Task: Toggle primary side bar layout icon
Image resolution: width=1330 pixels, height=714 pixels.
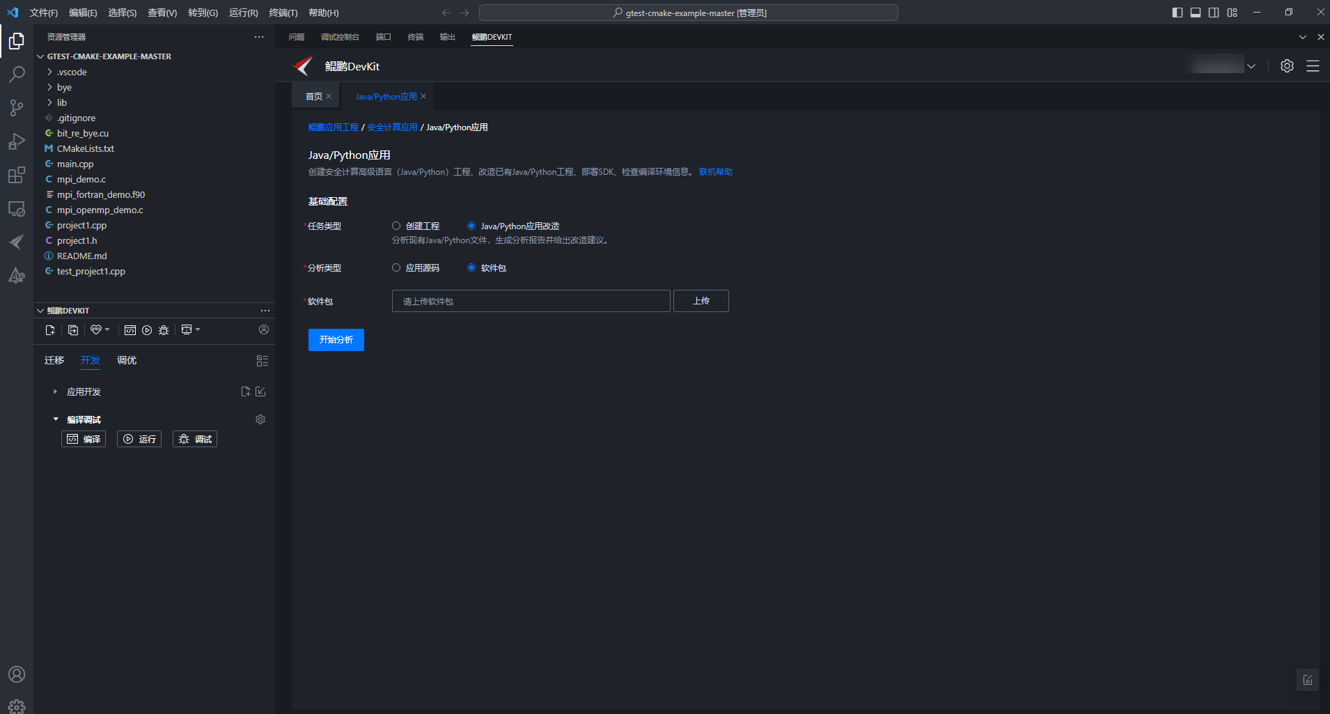Action: tap(1178, 13)
